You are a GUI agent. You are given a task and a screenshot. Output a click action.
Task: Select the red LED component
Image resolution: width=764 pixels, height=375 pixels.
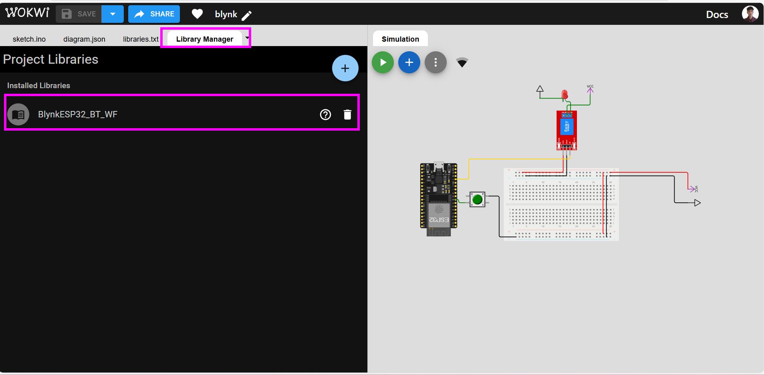pos(564,95)
